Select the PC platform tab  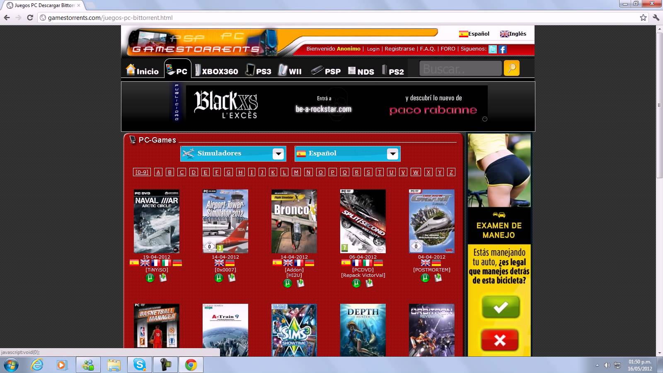[177, 69]
